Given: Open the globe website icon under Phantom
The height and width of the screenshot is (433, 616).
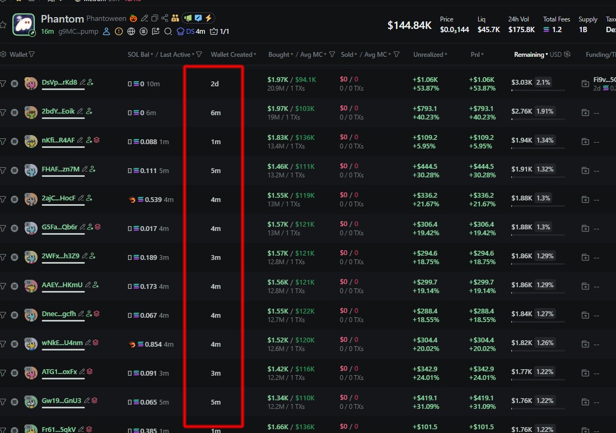Looking at the screenshot, I should pos(131,32).
